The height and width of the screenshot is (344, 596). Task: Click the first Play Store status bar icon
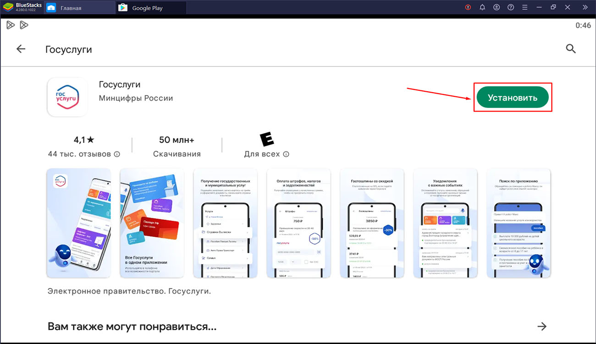[x=10, y=25]
